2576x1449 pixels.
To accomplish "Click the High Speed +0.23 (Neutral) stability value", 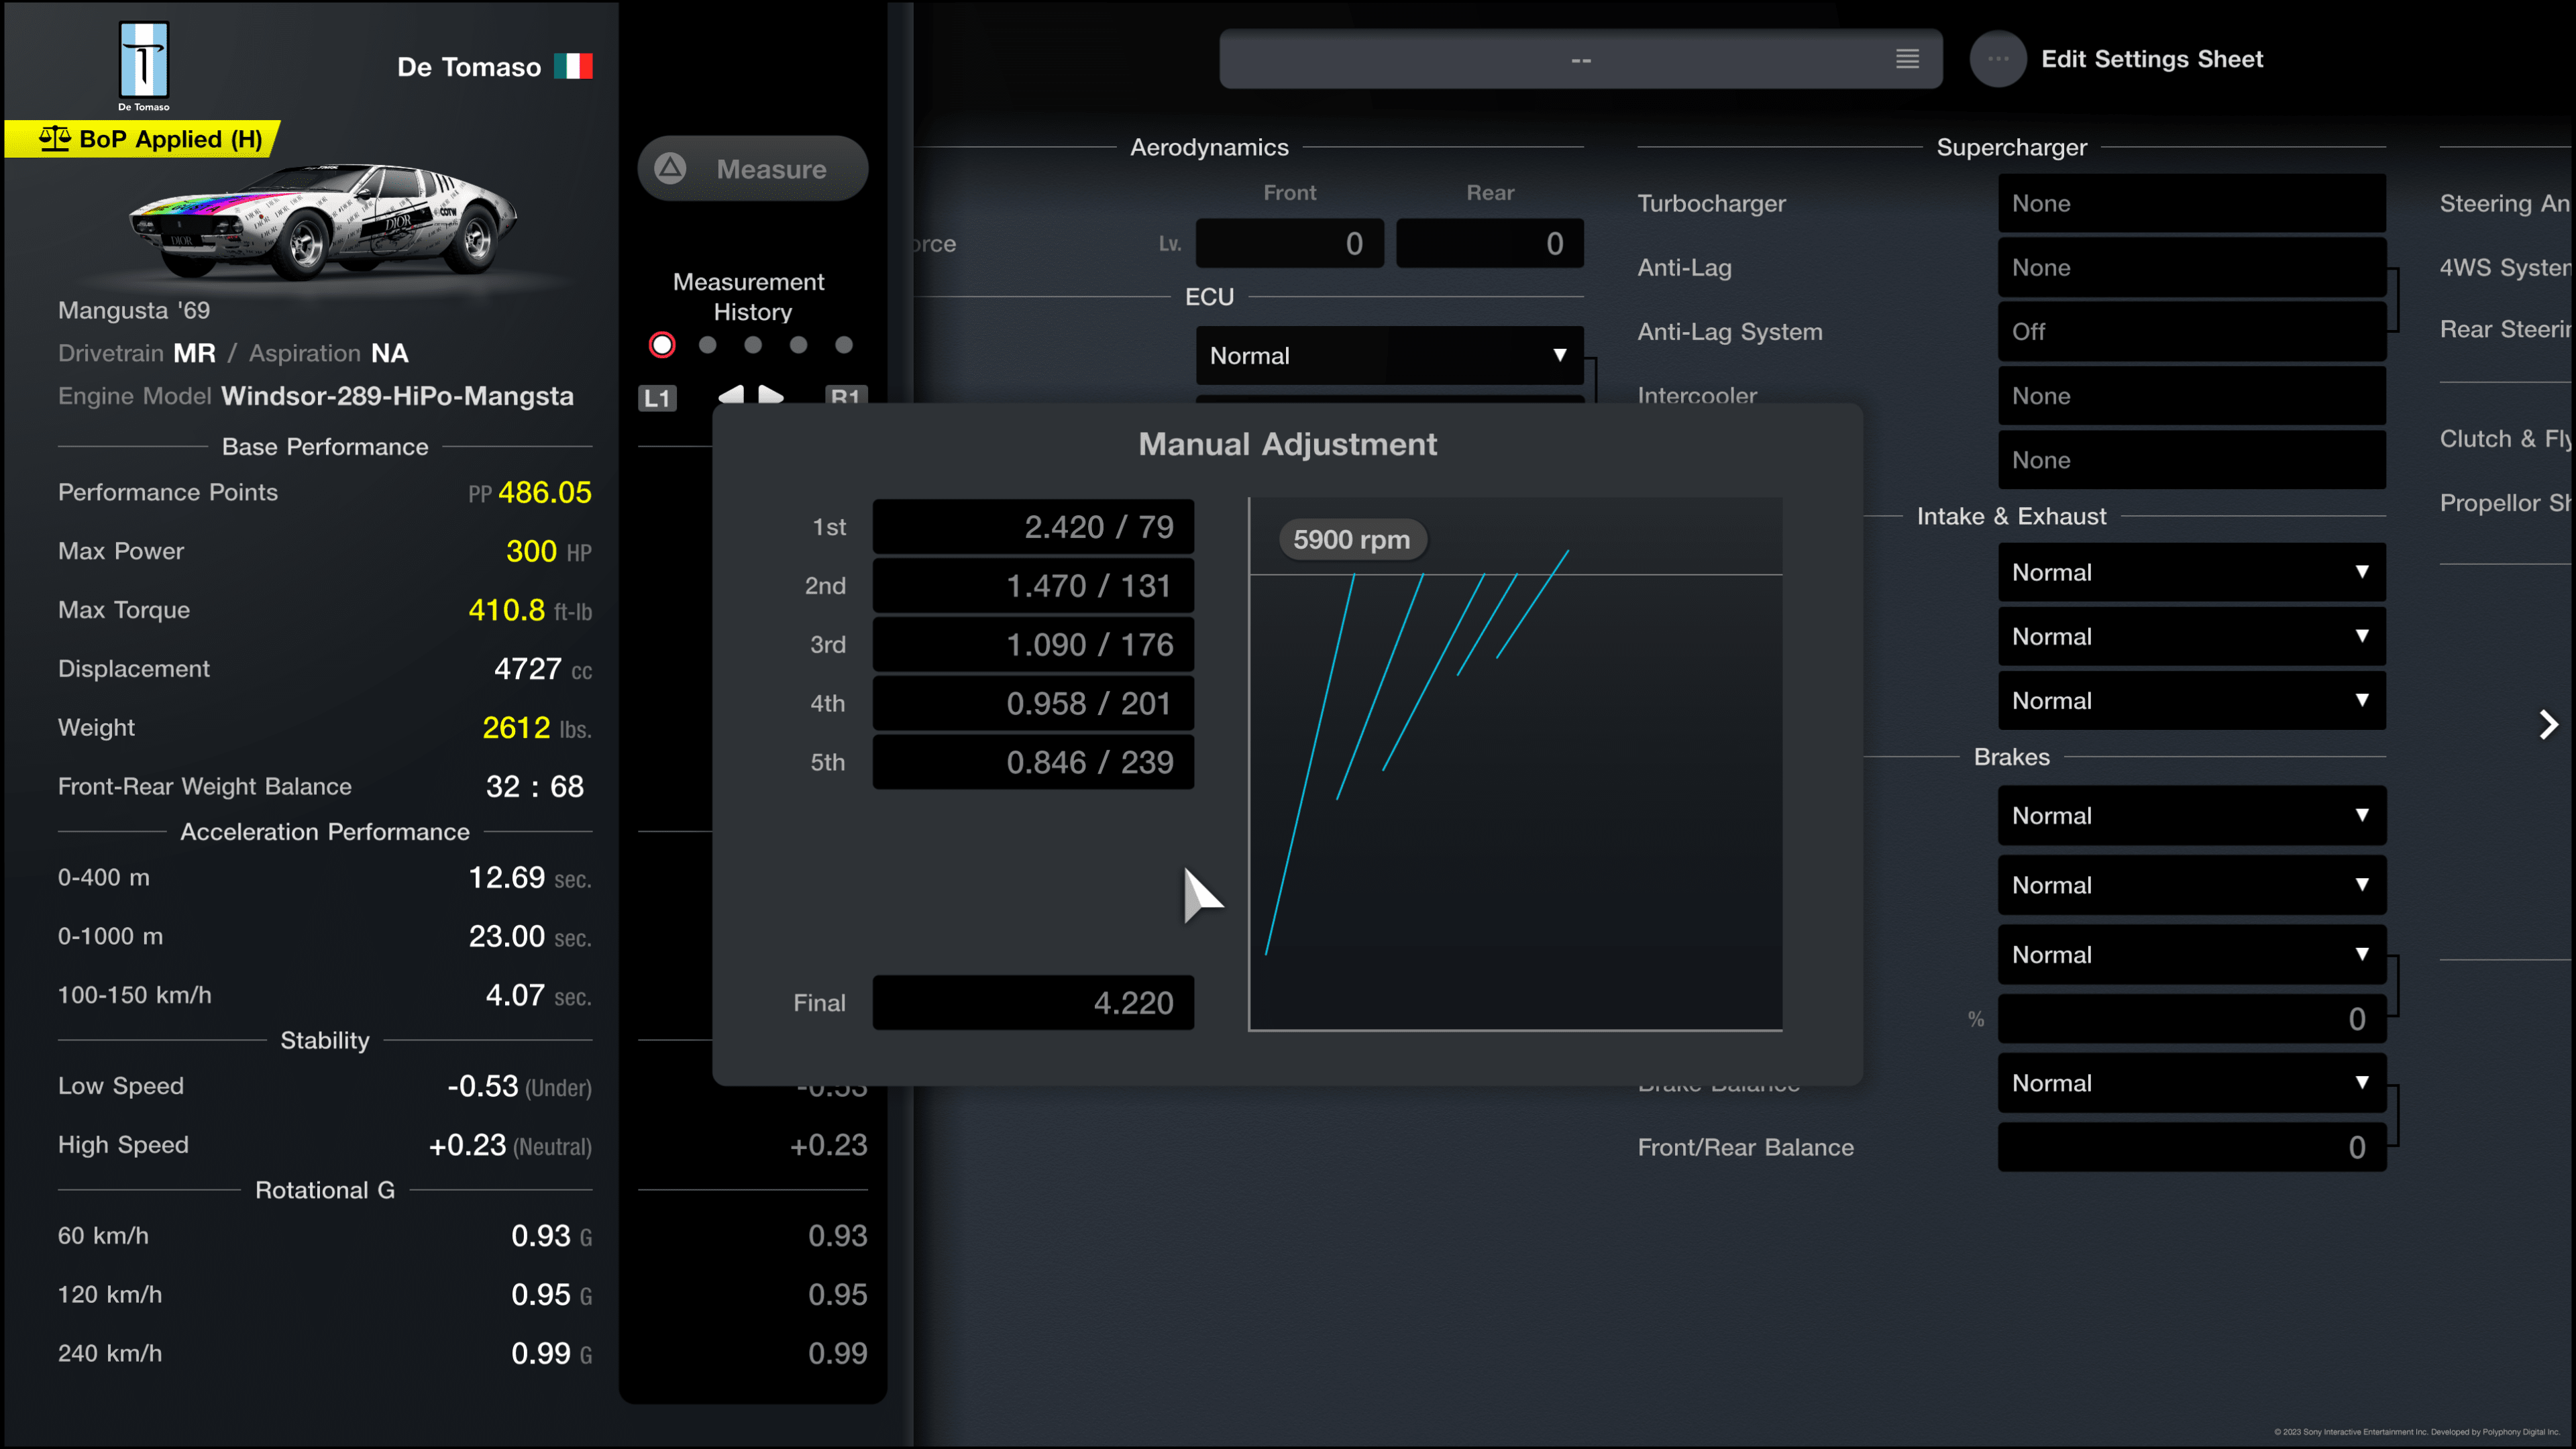I will [x=510, y=1145].
